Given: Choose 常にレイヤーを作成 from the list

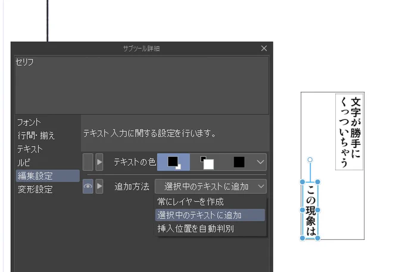Looking at the screenshot, I should click(210, 202).
